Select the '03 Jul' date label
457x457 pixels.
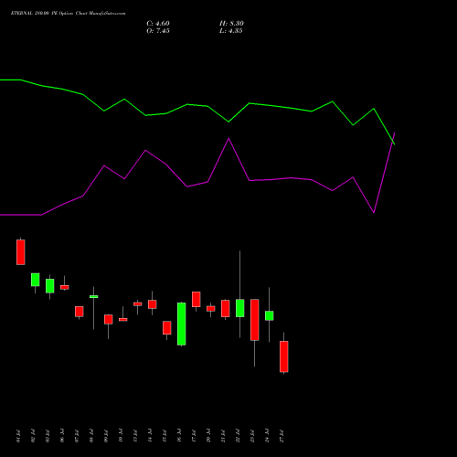[48, 436]
